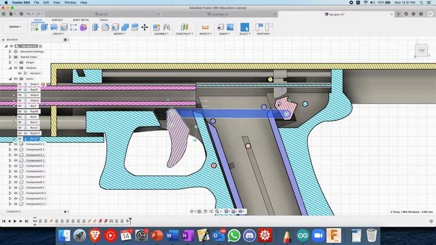Play the design timeline

pyautogui.click(x=15, y=221)
